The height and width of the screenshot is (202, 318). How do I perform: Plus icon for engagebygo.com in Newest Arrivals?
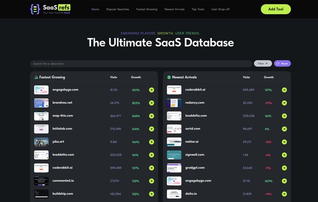click(x=284, y=181)
